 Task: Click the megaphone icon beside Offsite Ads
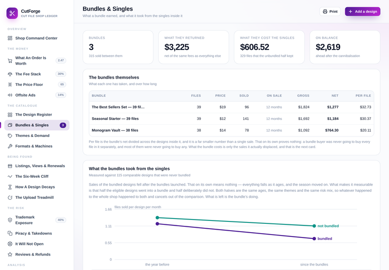coord(10,95)
